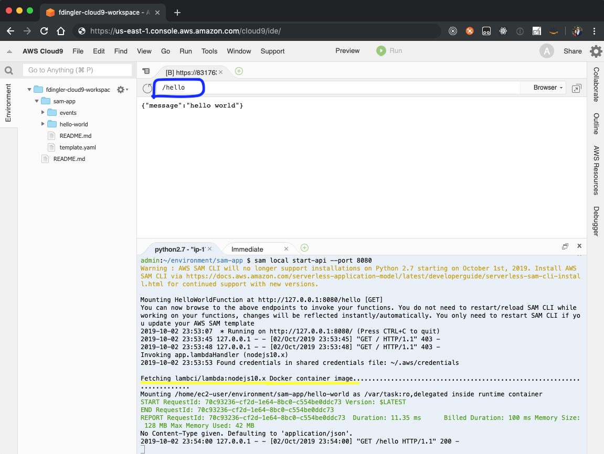Add a new tab in the editor pane
This screenshot has width=604, height=454.
(239, 71)
